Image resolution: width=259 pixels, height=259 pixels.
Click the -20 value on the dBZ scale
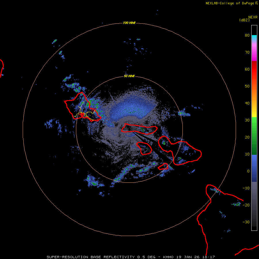(246, 205)
